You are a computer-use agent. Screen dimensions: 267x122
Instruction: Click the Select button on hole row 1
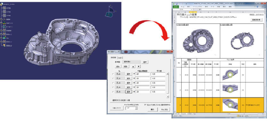click(x=129, y=74)
